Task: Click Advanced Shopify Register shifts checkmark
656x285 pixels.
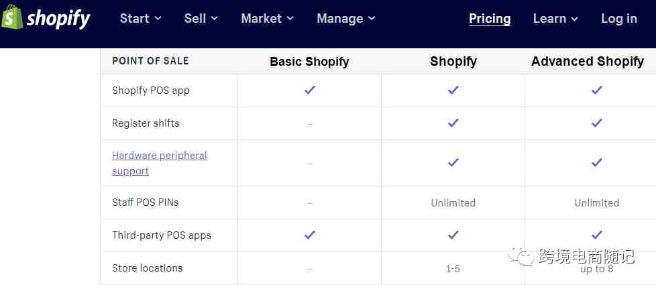Action: pyautogui.click(x=596, y=123)
